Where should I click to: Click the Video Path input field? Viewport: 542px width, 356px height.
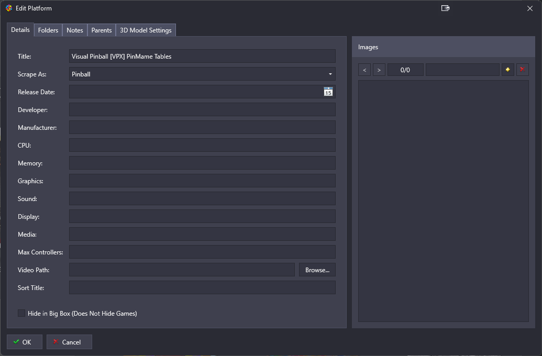coord(182,270)
